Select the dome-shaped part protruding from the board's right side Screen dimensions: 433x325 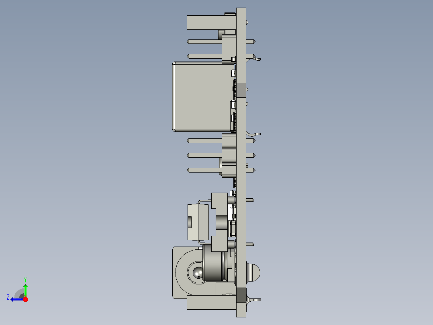[x=253, y=272]
